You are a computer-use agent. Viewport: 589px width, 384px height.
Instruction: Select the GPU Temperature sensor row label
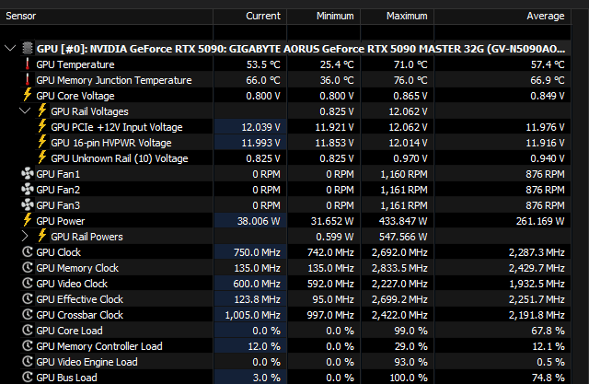[75, 64]
